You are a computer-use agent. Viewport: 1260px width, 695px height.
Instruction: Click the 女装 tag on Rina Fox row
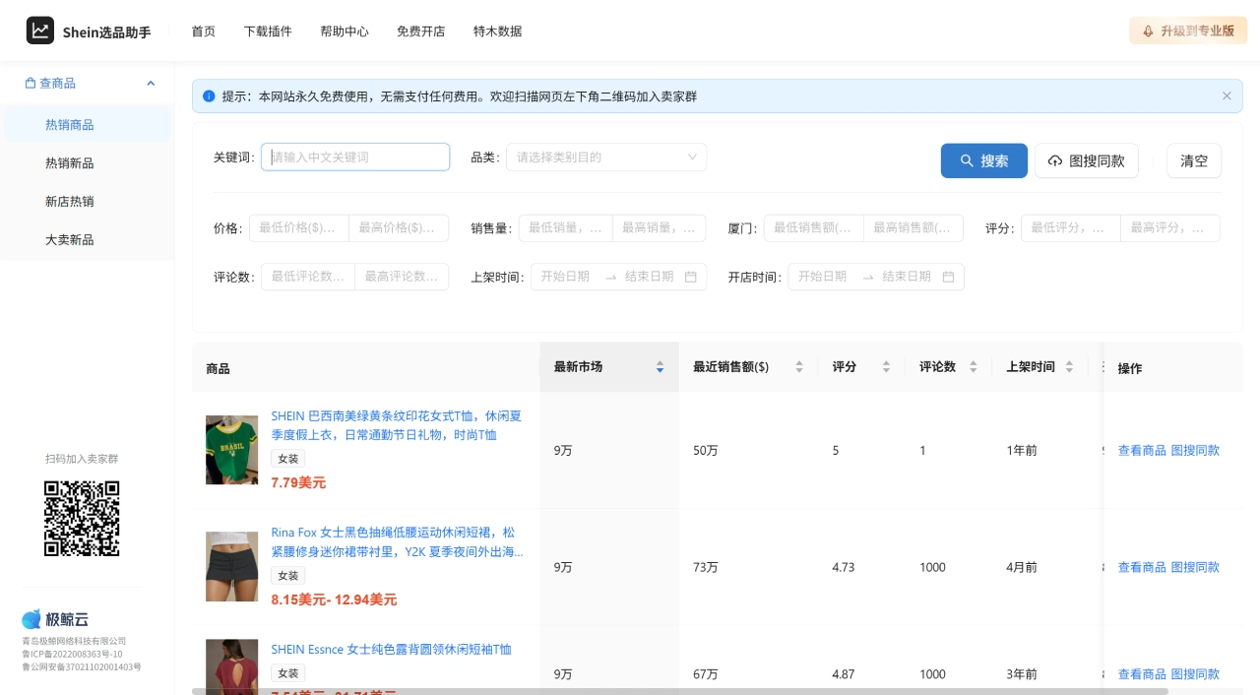(288, 575)
